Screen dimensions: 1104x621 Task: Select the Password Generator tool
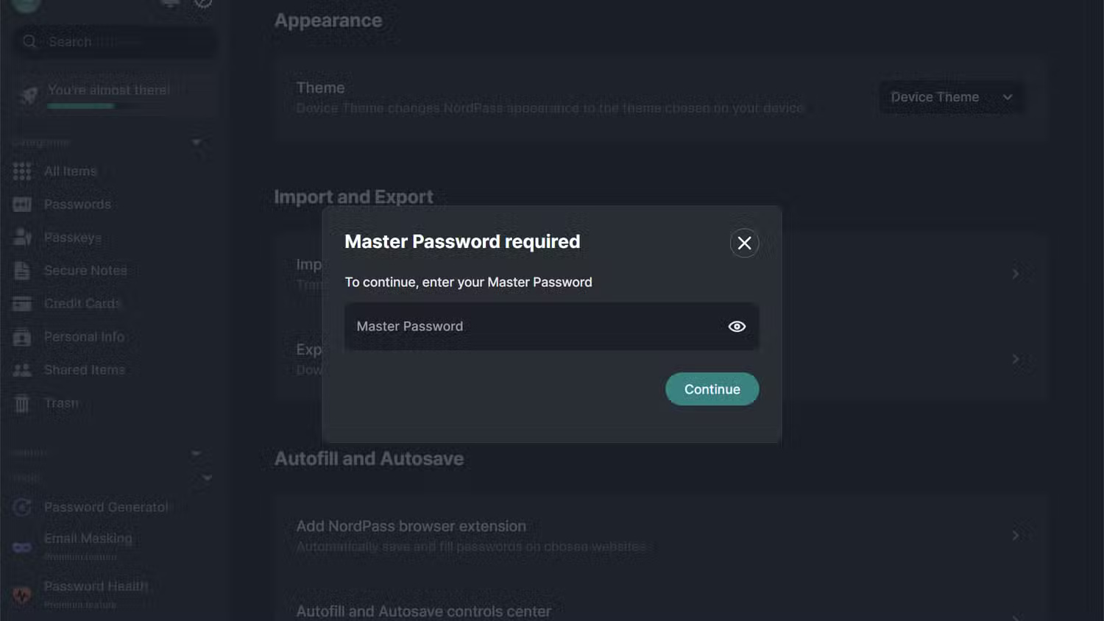107,507
